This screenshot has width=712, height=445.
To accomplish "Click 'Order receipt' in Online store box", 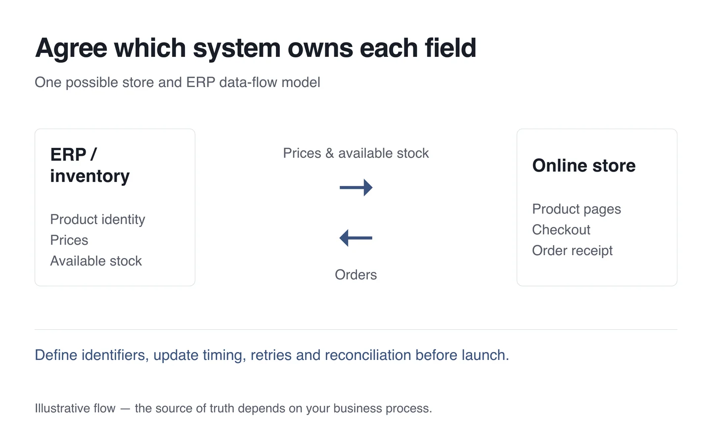I will 573,251.
